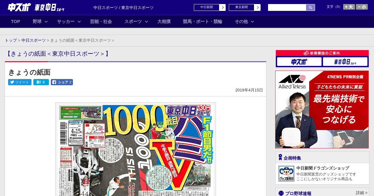Click the 東京中日スポーツ subscription banner button
The height and width of the screenshot is (196, 374).
click(345, 62)
